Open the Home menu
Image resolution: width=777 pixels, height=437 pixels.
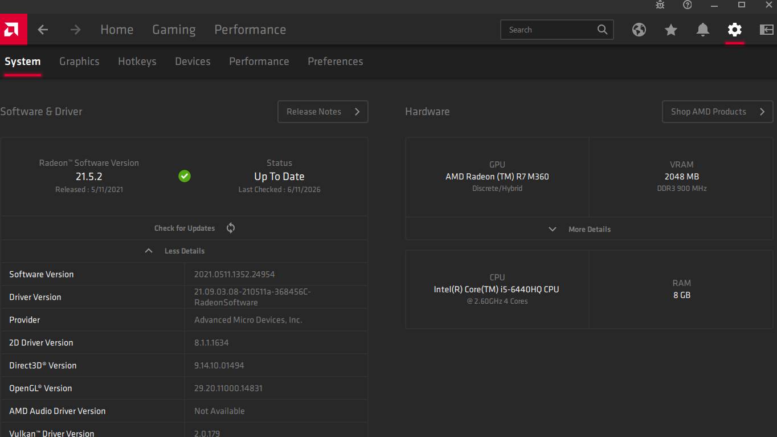coord(117,30)
